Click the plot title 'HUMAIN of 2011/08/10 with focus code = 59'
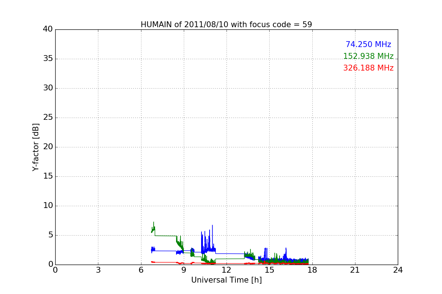Viewport: 442px width, 294px height. pyautogui.click(x=226, y=25)
